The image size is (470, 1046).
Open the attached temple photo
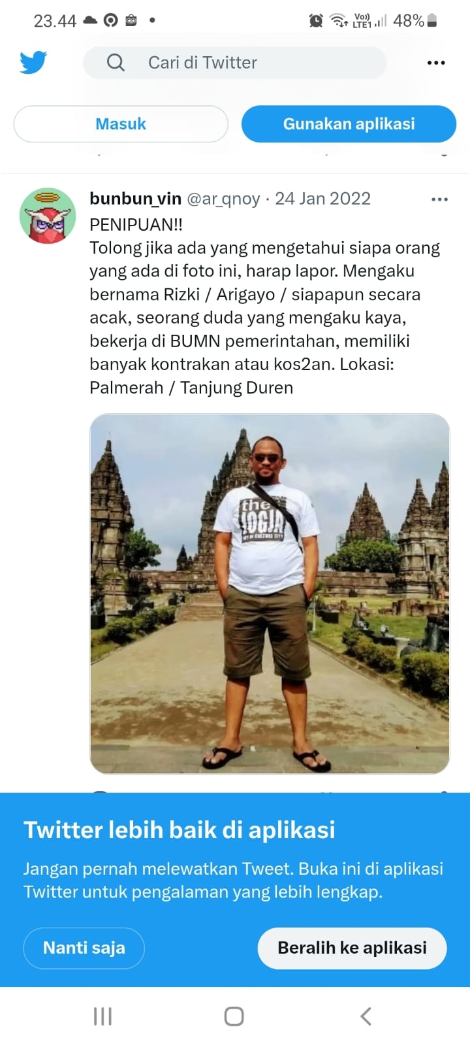270,594
